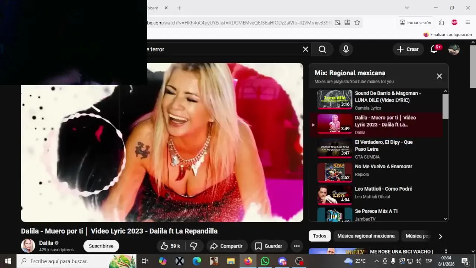Click the playlist scrollbar thumb

pos(446,106)
